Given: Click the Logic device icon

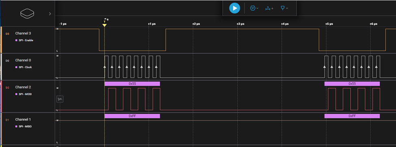Looking at the screenshot, I should 27,14.
